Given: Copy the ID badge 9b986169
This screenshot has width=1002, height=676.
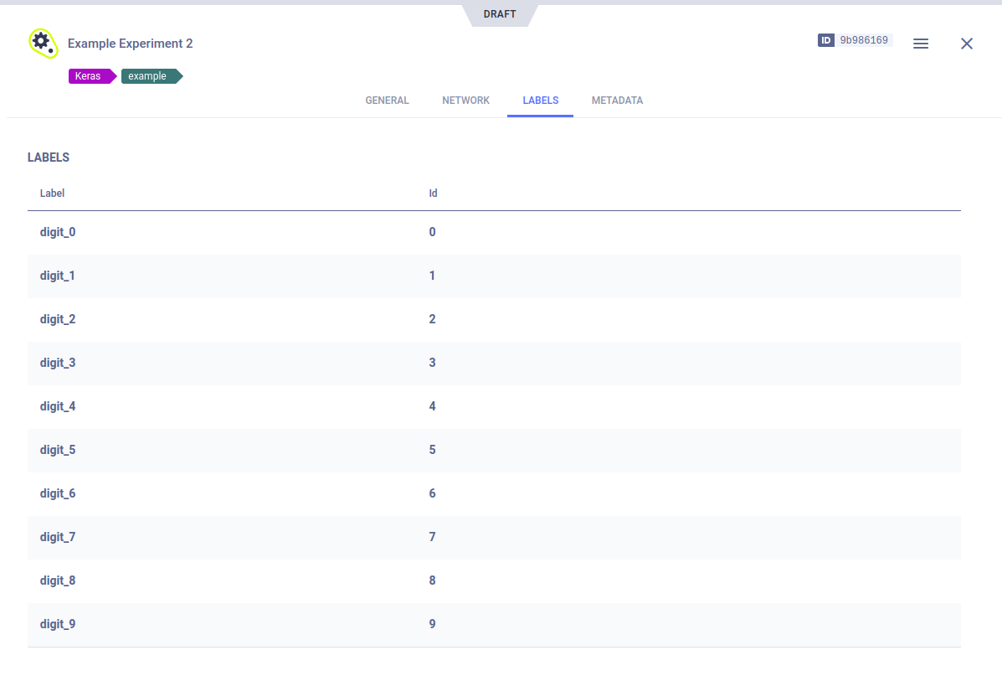Looking at the screenshot, I should (x=855, y=40).
